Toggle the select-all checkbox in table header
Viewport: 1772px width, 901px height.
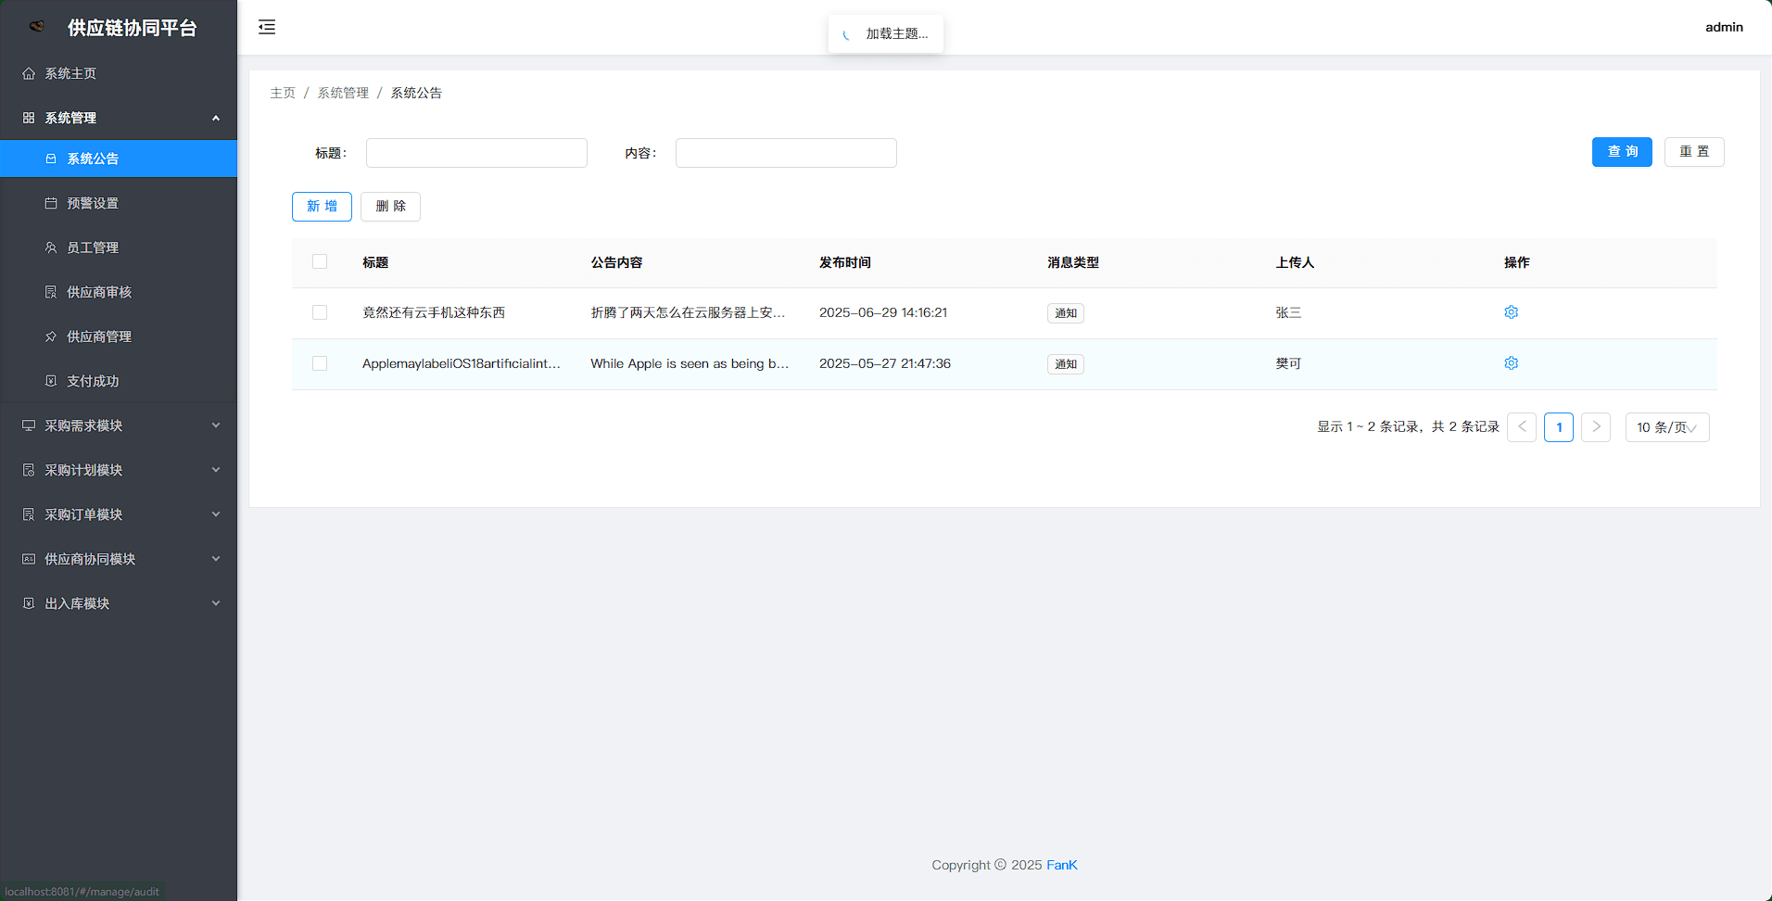(320, 262)
